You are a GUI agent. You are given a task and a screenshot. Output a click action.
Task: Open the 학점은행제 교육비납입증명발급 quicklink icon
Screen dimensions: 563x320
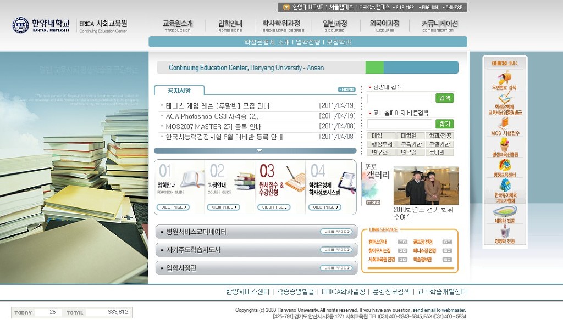pos(505,98)
